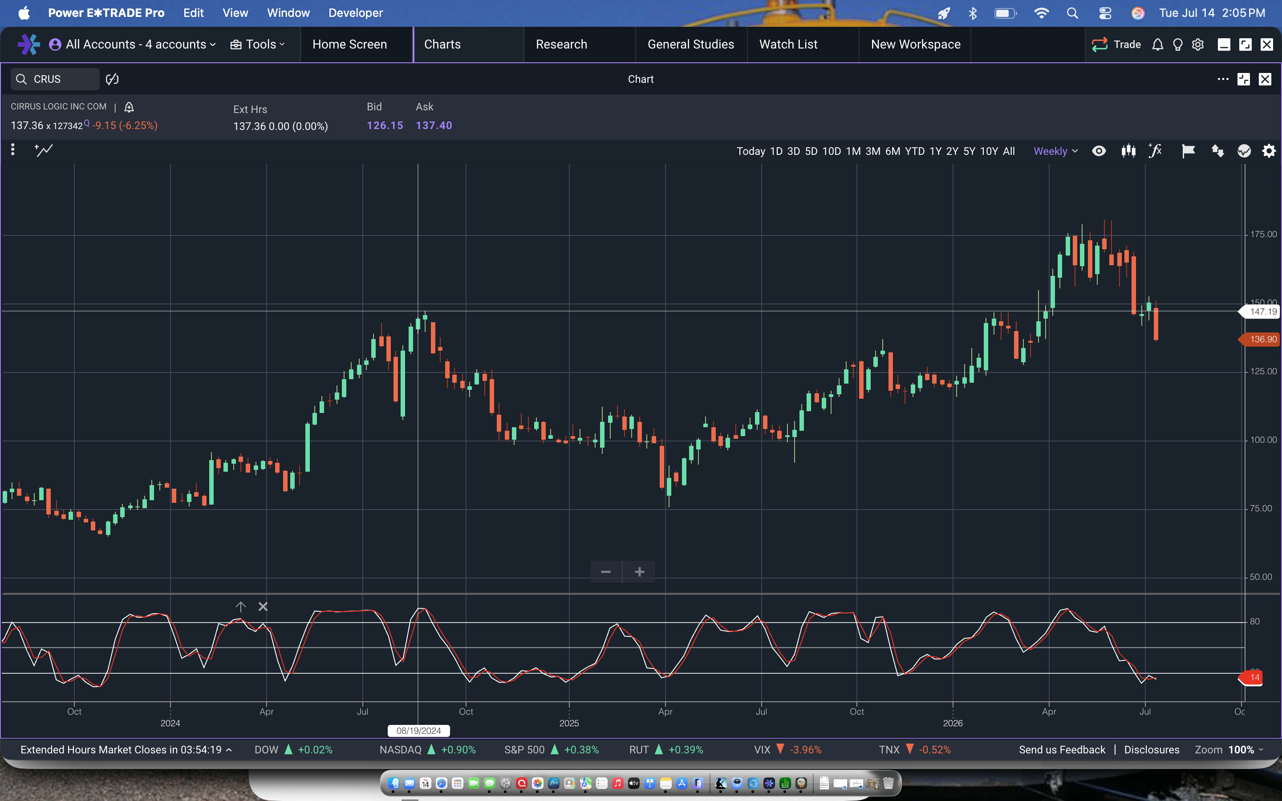Toggle chart visibility eye icon

pyautogui.click(x=1099, y=151)
